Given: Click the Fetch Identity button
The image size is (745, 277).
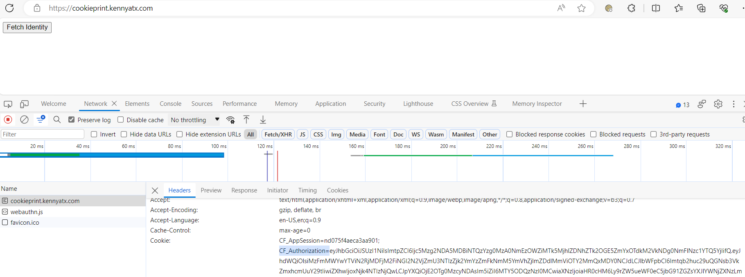Looking at the screenshot, I should 27,27.
